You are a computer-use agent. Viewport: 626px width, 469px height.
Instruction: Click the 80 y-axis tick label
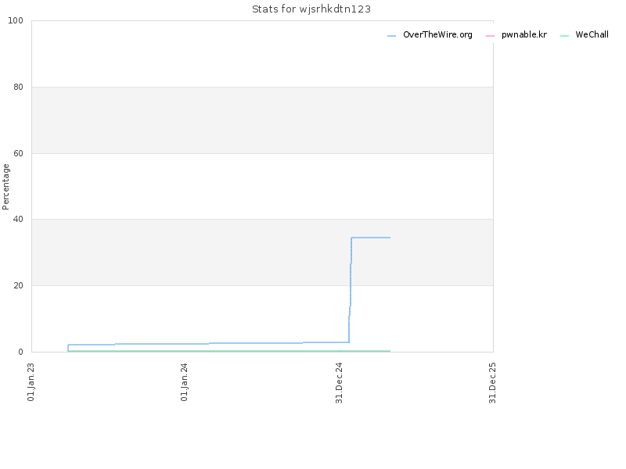click(x=18, y=87)
